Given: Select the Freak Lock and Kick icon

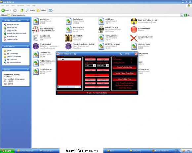Looking at the screenshot, I should (x=68, y=46).
